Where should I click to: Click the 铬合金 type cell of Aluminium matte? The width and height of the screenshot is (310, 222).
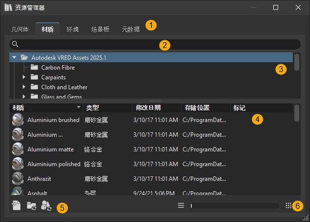tap(93, 149)
